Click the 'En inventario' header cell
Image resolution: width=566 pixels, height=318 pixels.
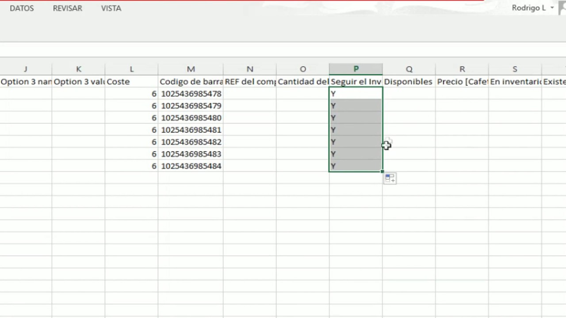[515, 82]
